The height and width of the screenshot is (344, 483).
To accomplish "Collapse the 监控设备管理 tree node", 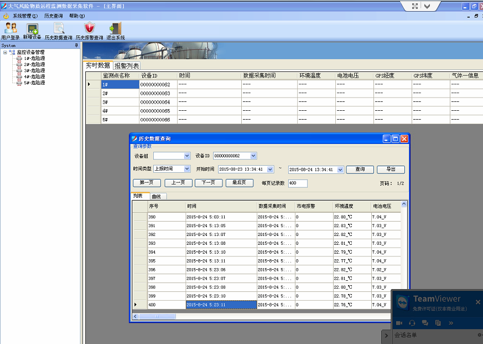I will point(5,53).
